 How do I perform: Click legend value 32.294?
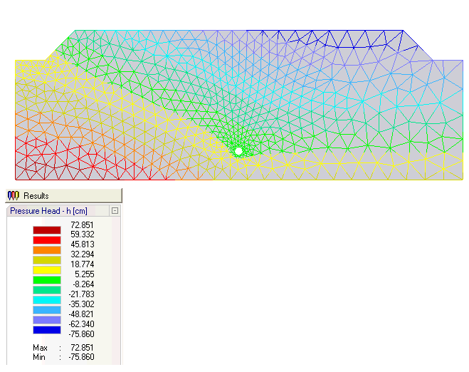point(83,254)
